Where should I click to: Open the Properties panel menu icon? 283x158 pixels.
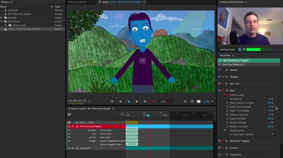coord(233,55)
